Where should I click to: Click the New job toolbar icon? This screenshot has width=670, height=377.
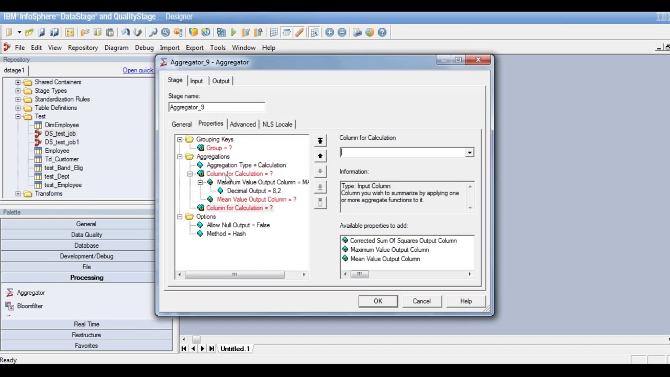pyautogui.click(x=9, y=32)
